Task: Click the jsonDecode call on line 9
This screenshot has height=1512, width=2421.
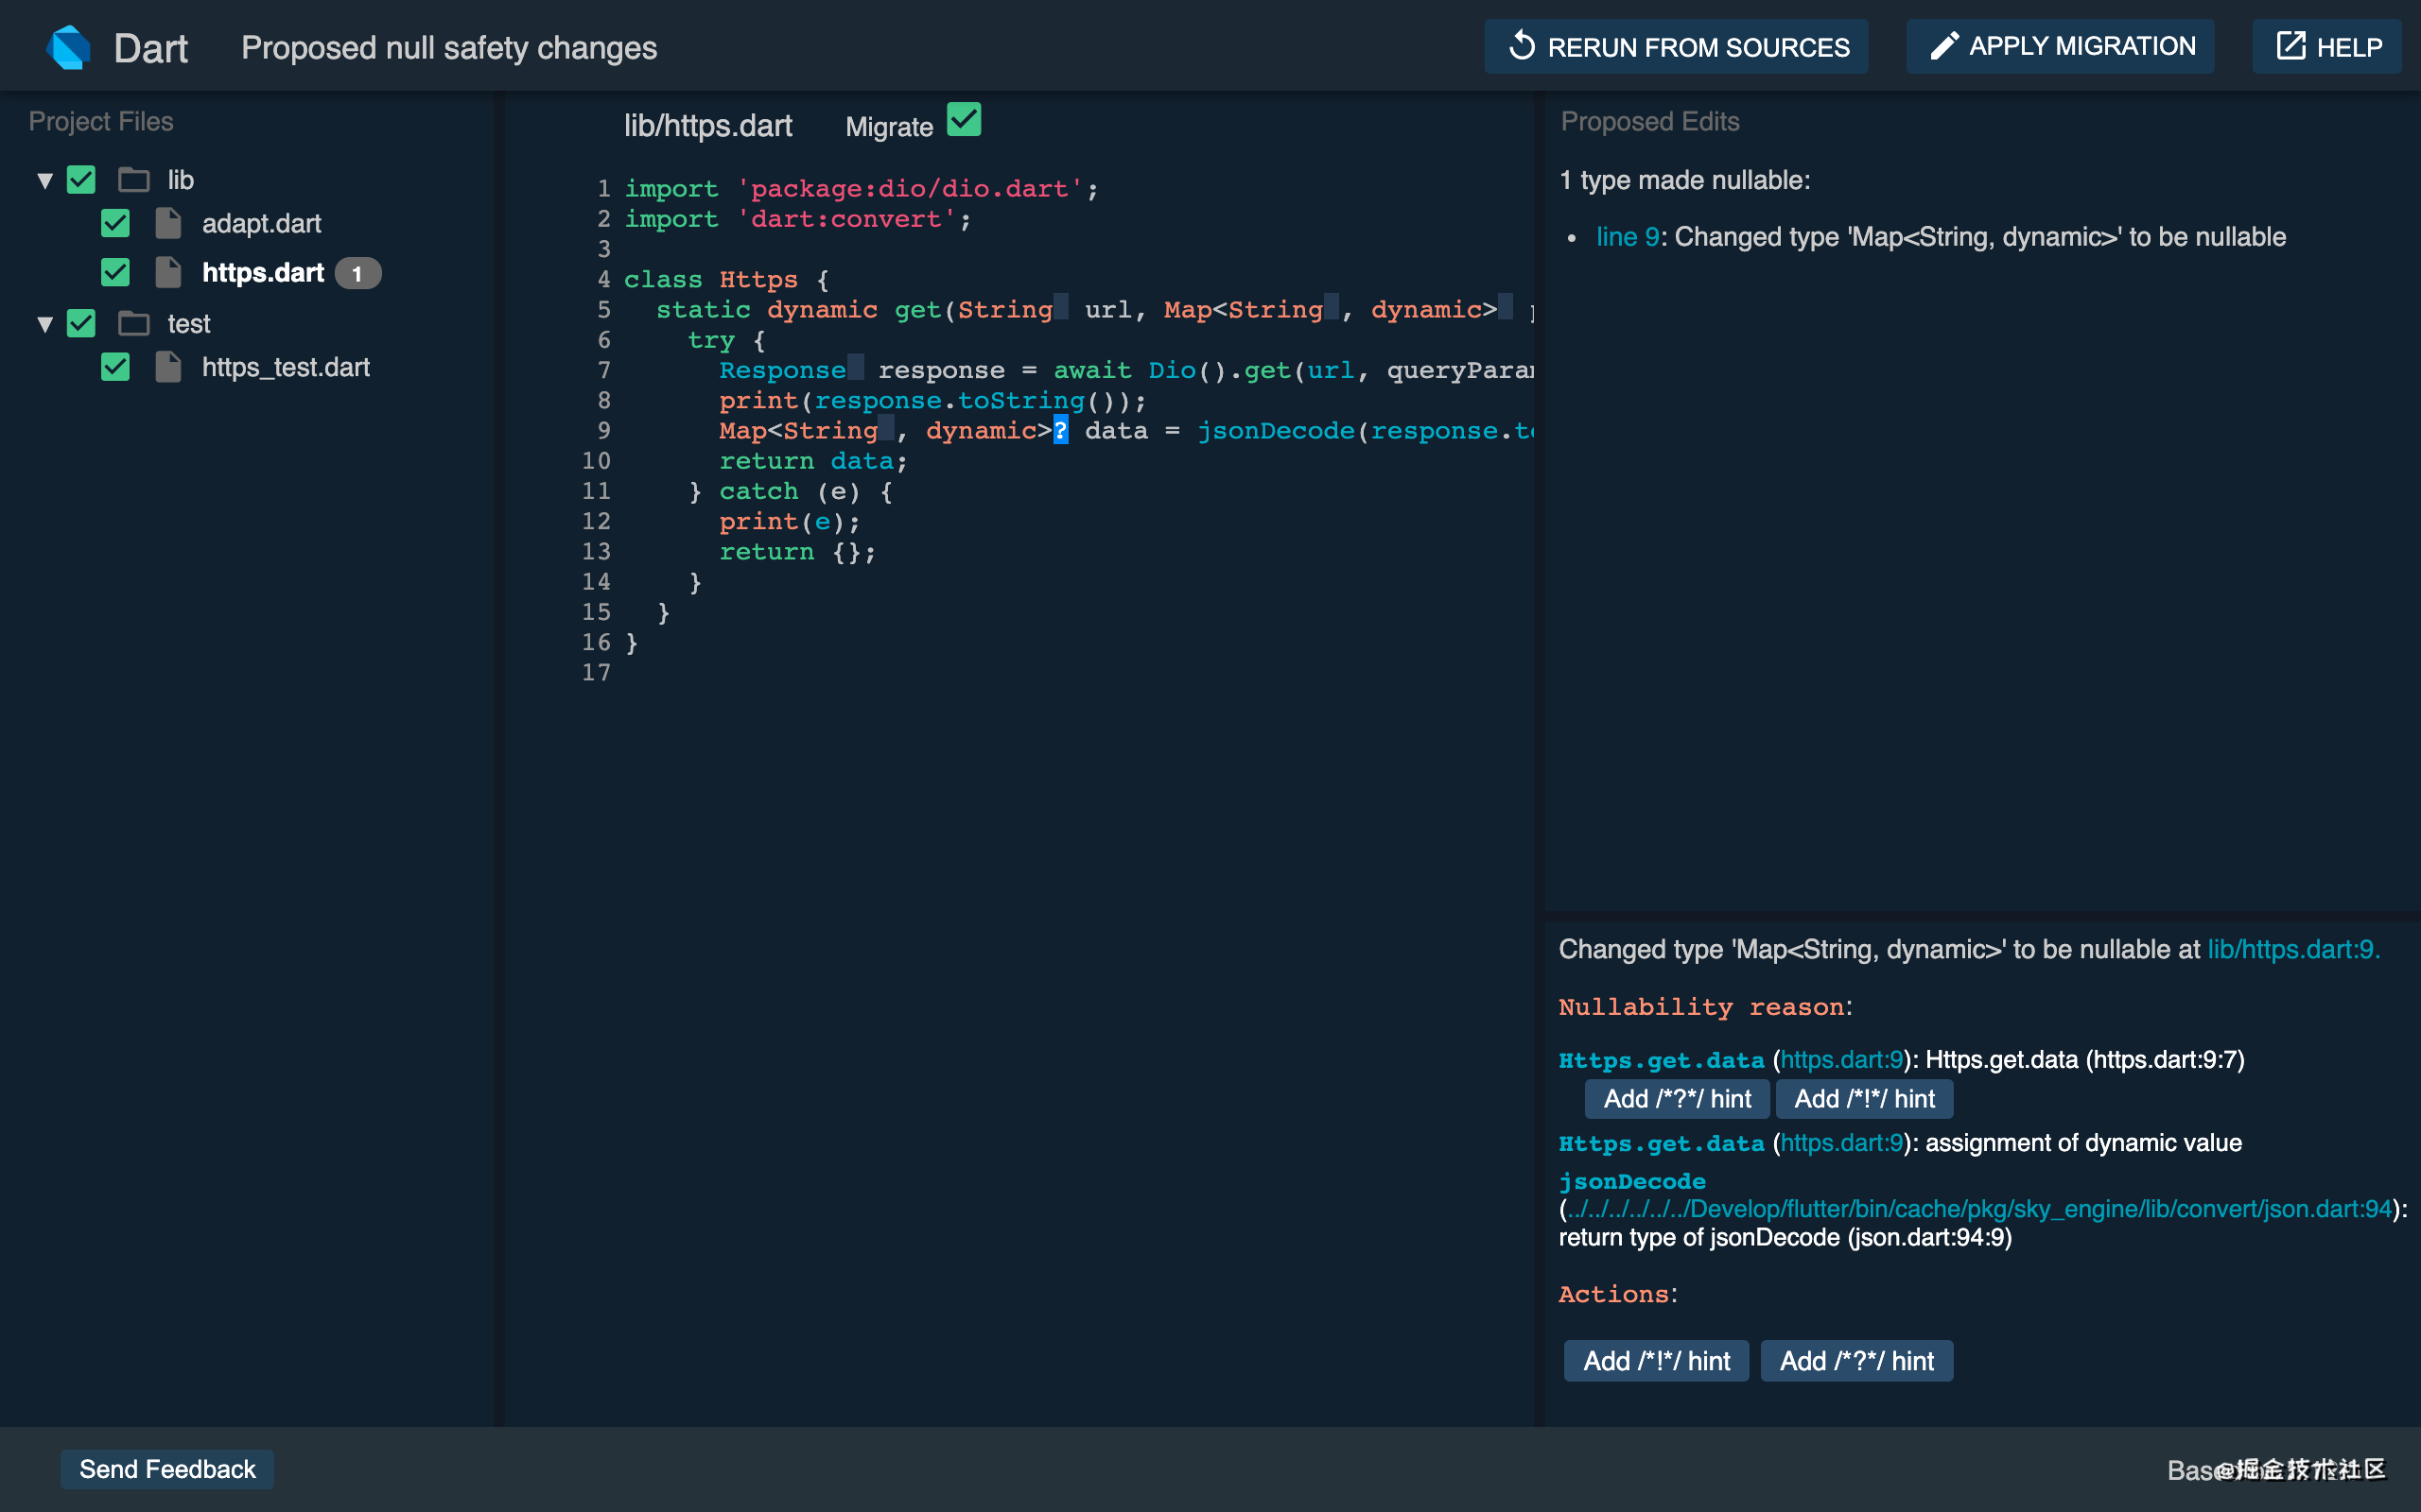Action: (x=1276, y=431)
